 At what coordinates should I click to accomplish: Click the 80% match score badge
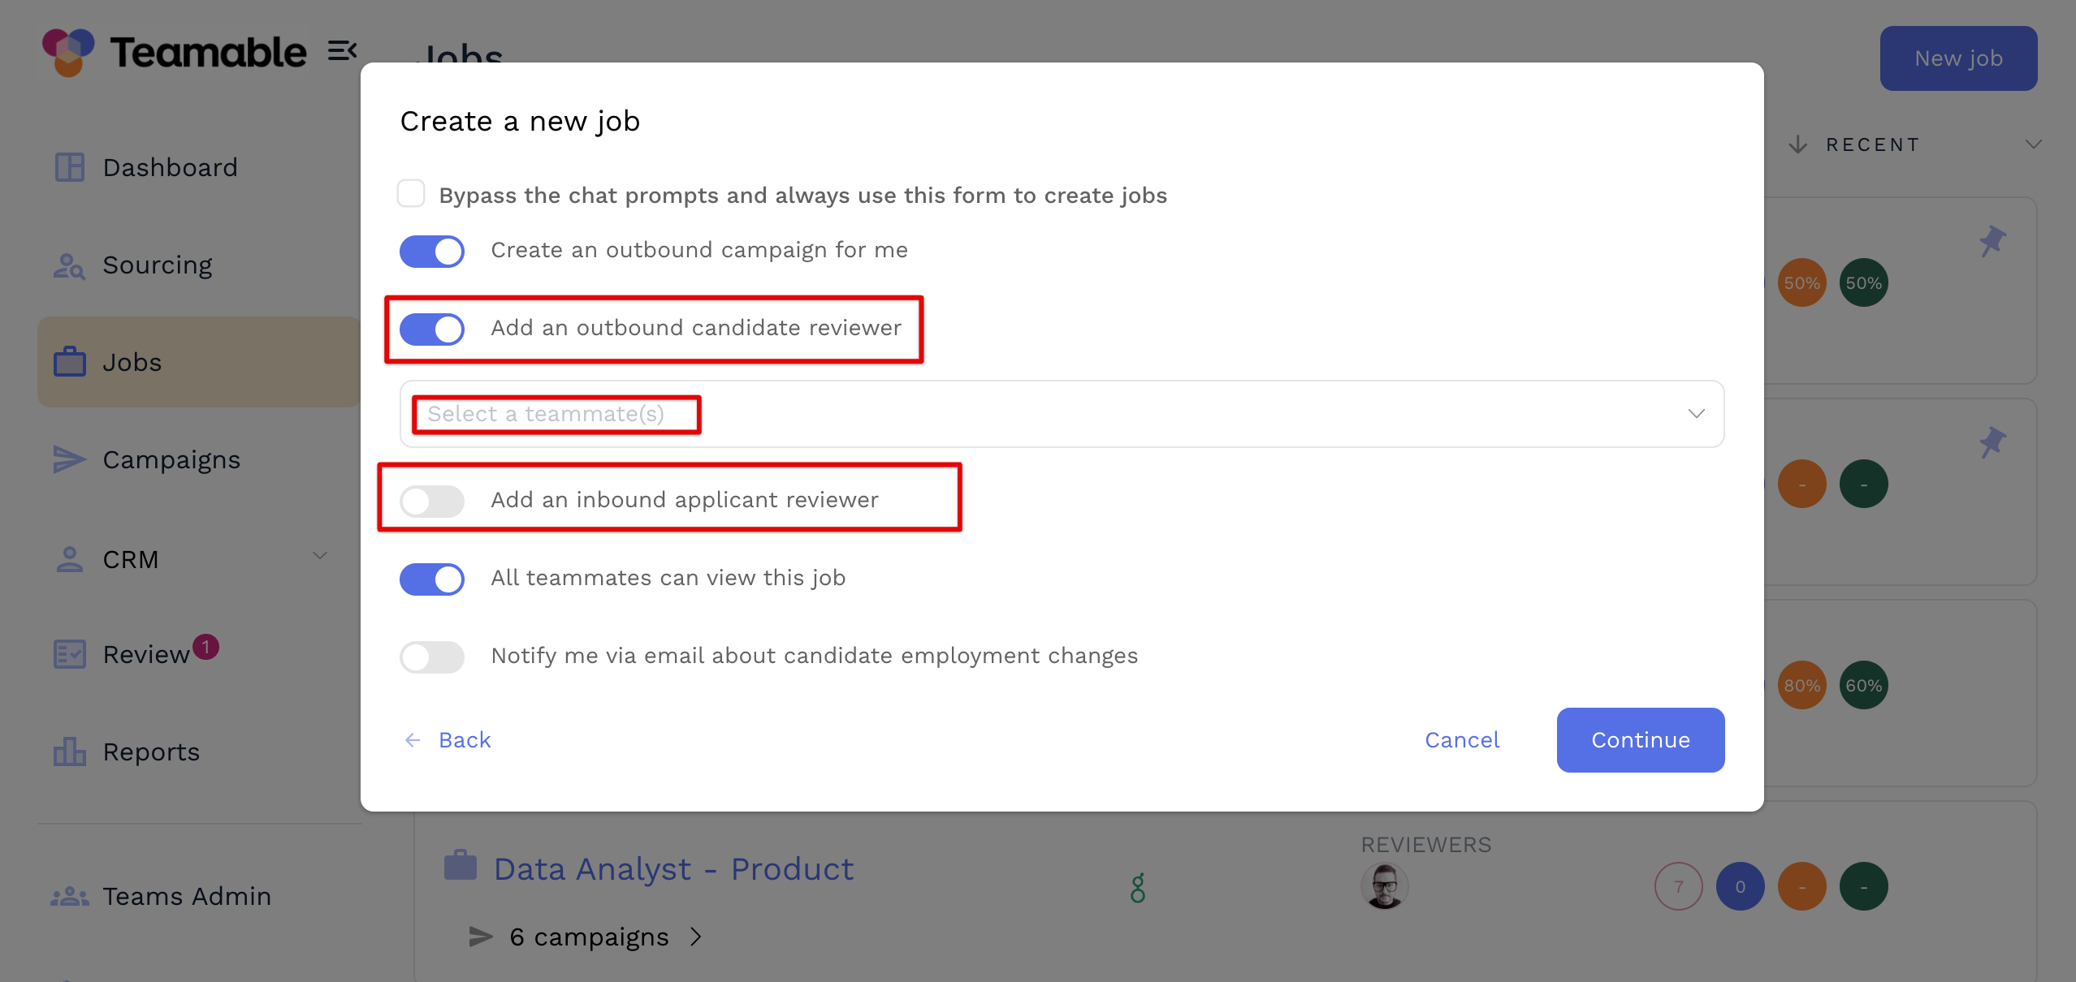pos(1801,684)
